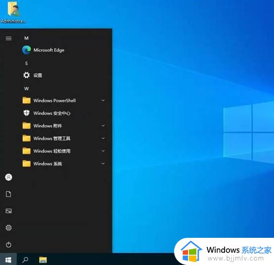The height and width of the screenshot is (265, 274).
Task: Click the Windows 系统 folder icon
Action: pos(27,164)
